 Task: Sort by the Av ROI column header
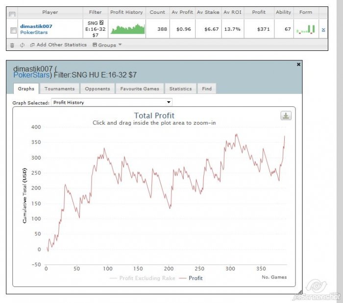[233, 12]
